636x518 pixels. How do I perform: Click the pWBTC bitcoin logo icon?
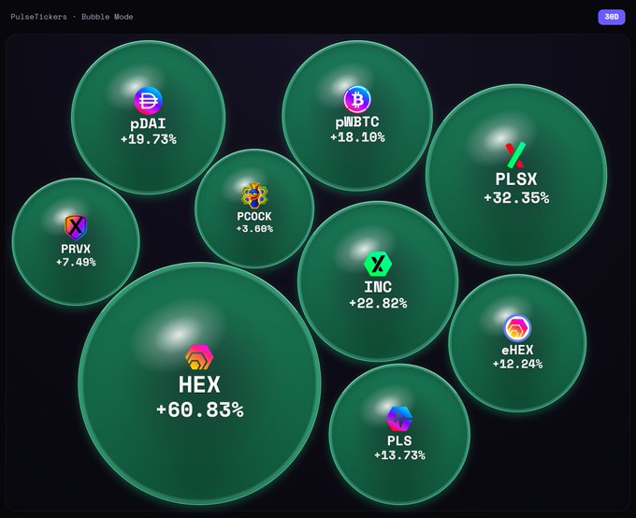(x=357, y=99)
